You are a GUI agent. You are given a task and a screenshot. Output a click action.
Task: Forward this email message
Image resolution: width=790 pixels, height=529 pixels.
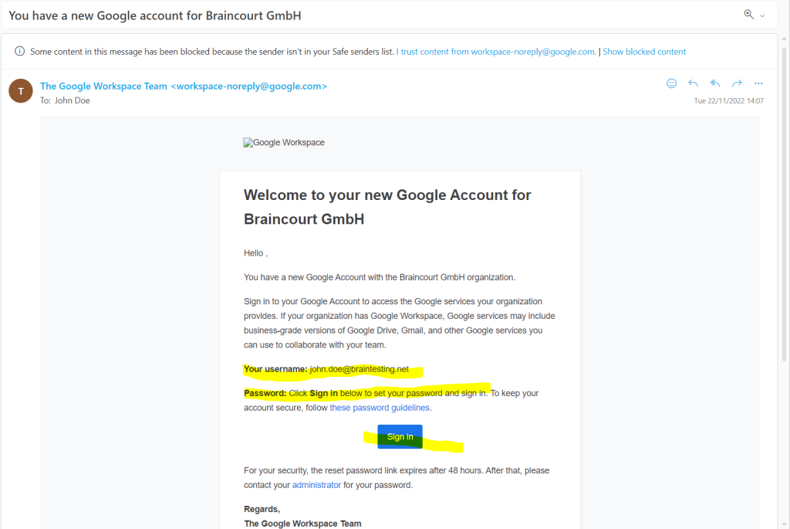(x=737, y=83)
